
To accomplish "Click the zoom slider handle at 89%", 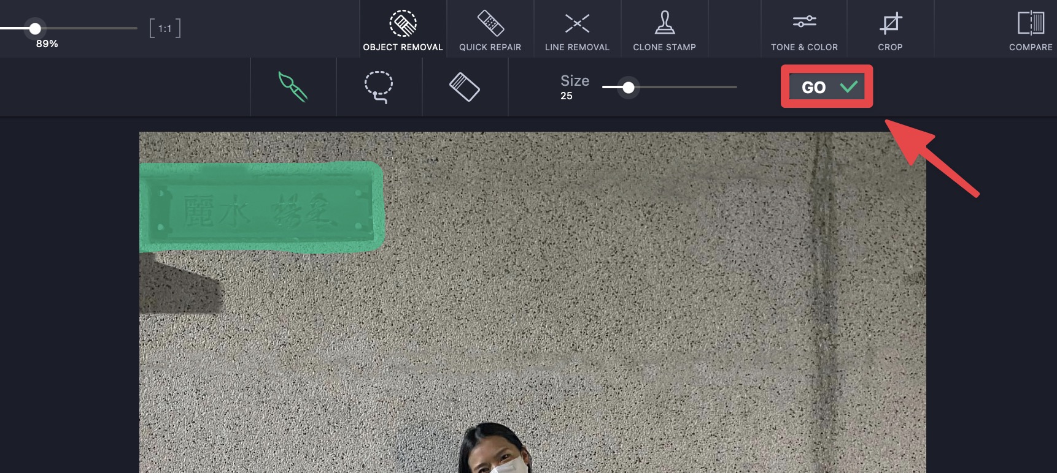I will [x=35, y=28].
